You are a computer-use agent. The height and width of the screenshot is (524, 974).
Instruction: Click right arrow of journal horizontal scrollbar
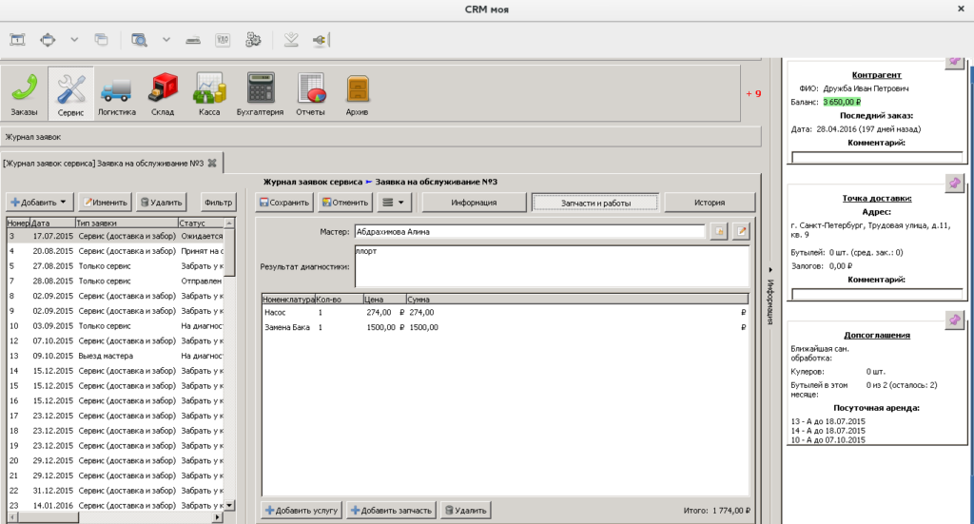click(217, 517)
